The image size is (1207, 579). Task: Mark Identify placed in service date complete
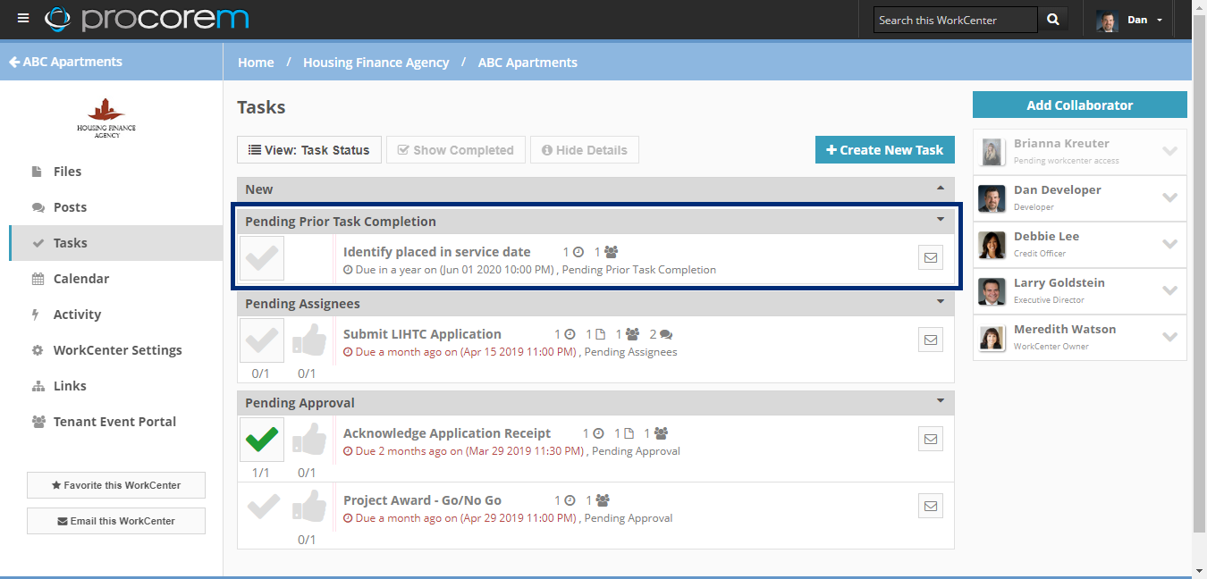click(x=261, y=257)
